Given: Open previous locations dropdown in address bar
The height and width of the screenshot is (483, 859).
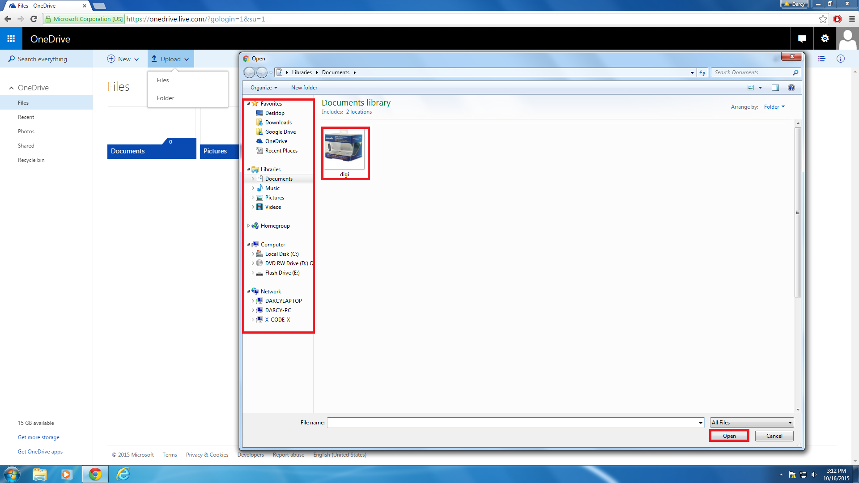Looking at the screenshot, I should (x=692, y=72).
